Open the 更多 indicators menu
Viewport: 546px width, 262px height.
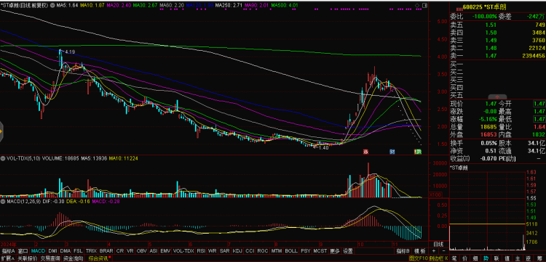pyautogui.click(x=335, y=251)
